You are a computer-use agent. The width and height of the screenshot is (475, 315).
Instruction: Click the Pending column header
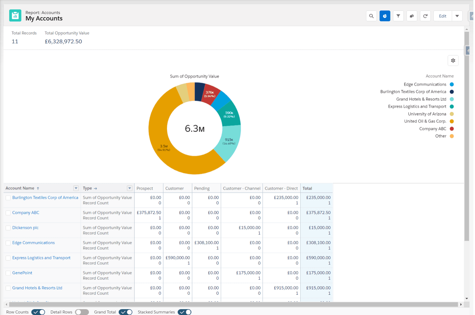(x=206, y=188)
